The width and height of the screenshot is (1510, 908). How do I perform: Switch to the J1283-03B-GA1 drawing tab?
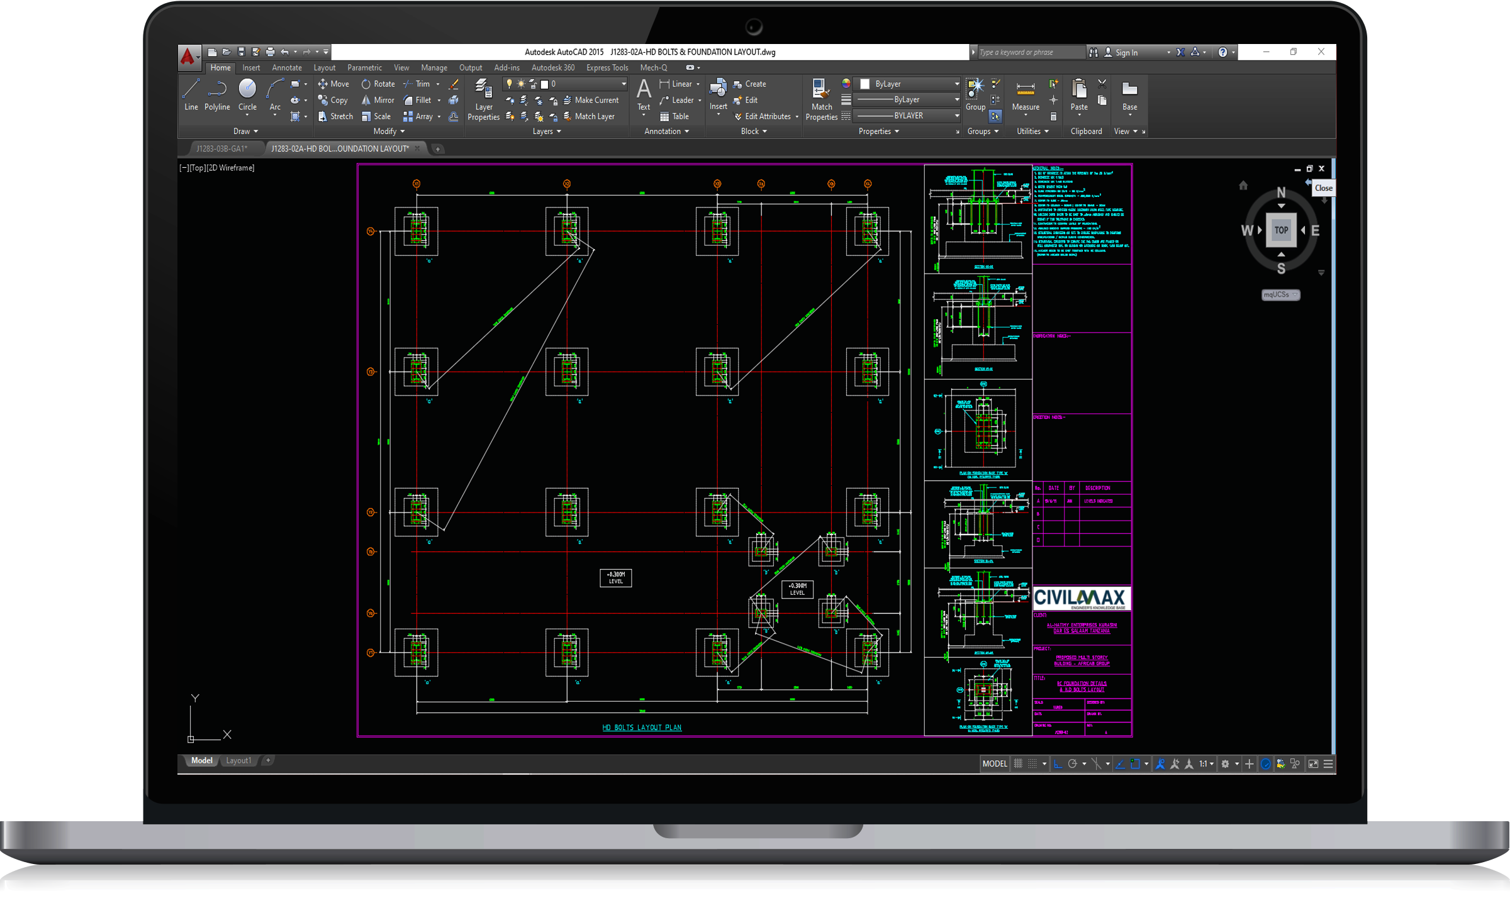[221, 148]
